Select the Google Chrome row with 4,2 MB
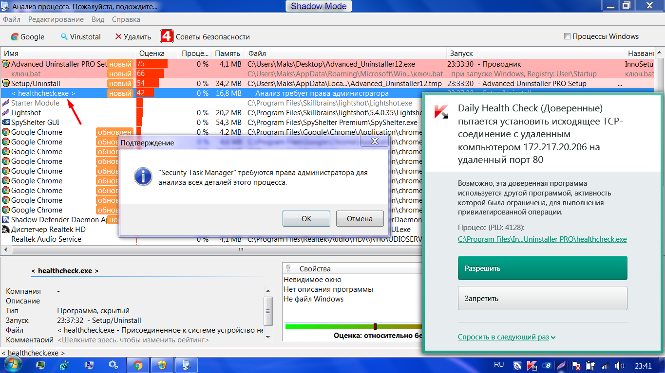 click(211, 132)
